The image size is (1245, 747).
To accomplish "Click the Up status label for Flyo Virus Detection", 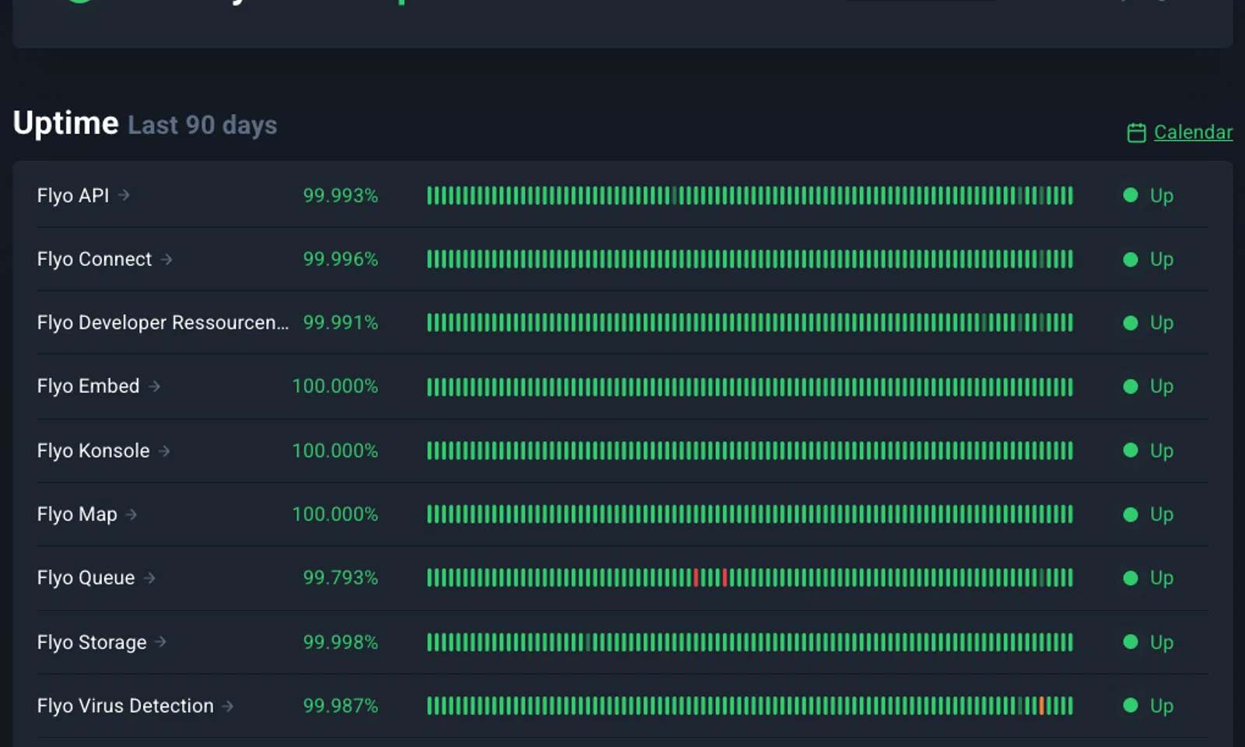I will [1162, 706].
